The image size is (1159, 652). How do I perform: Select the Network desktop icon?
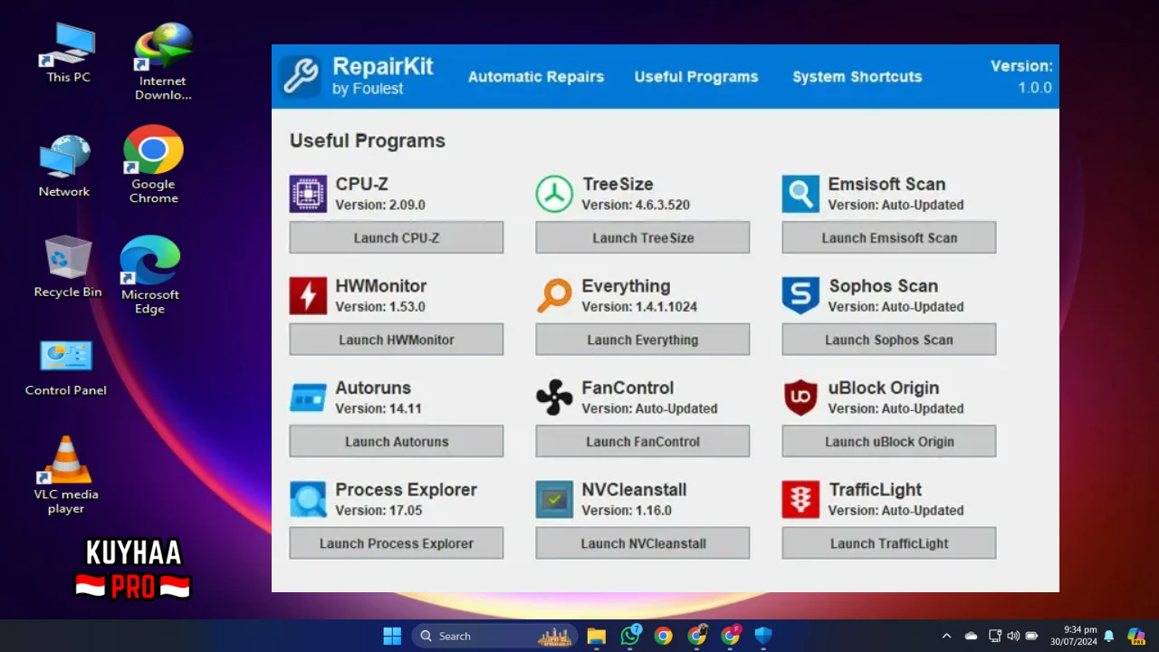coord(64,167)
